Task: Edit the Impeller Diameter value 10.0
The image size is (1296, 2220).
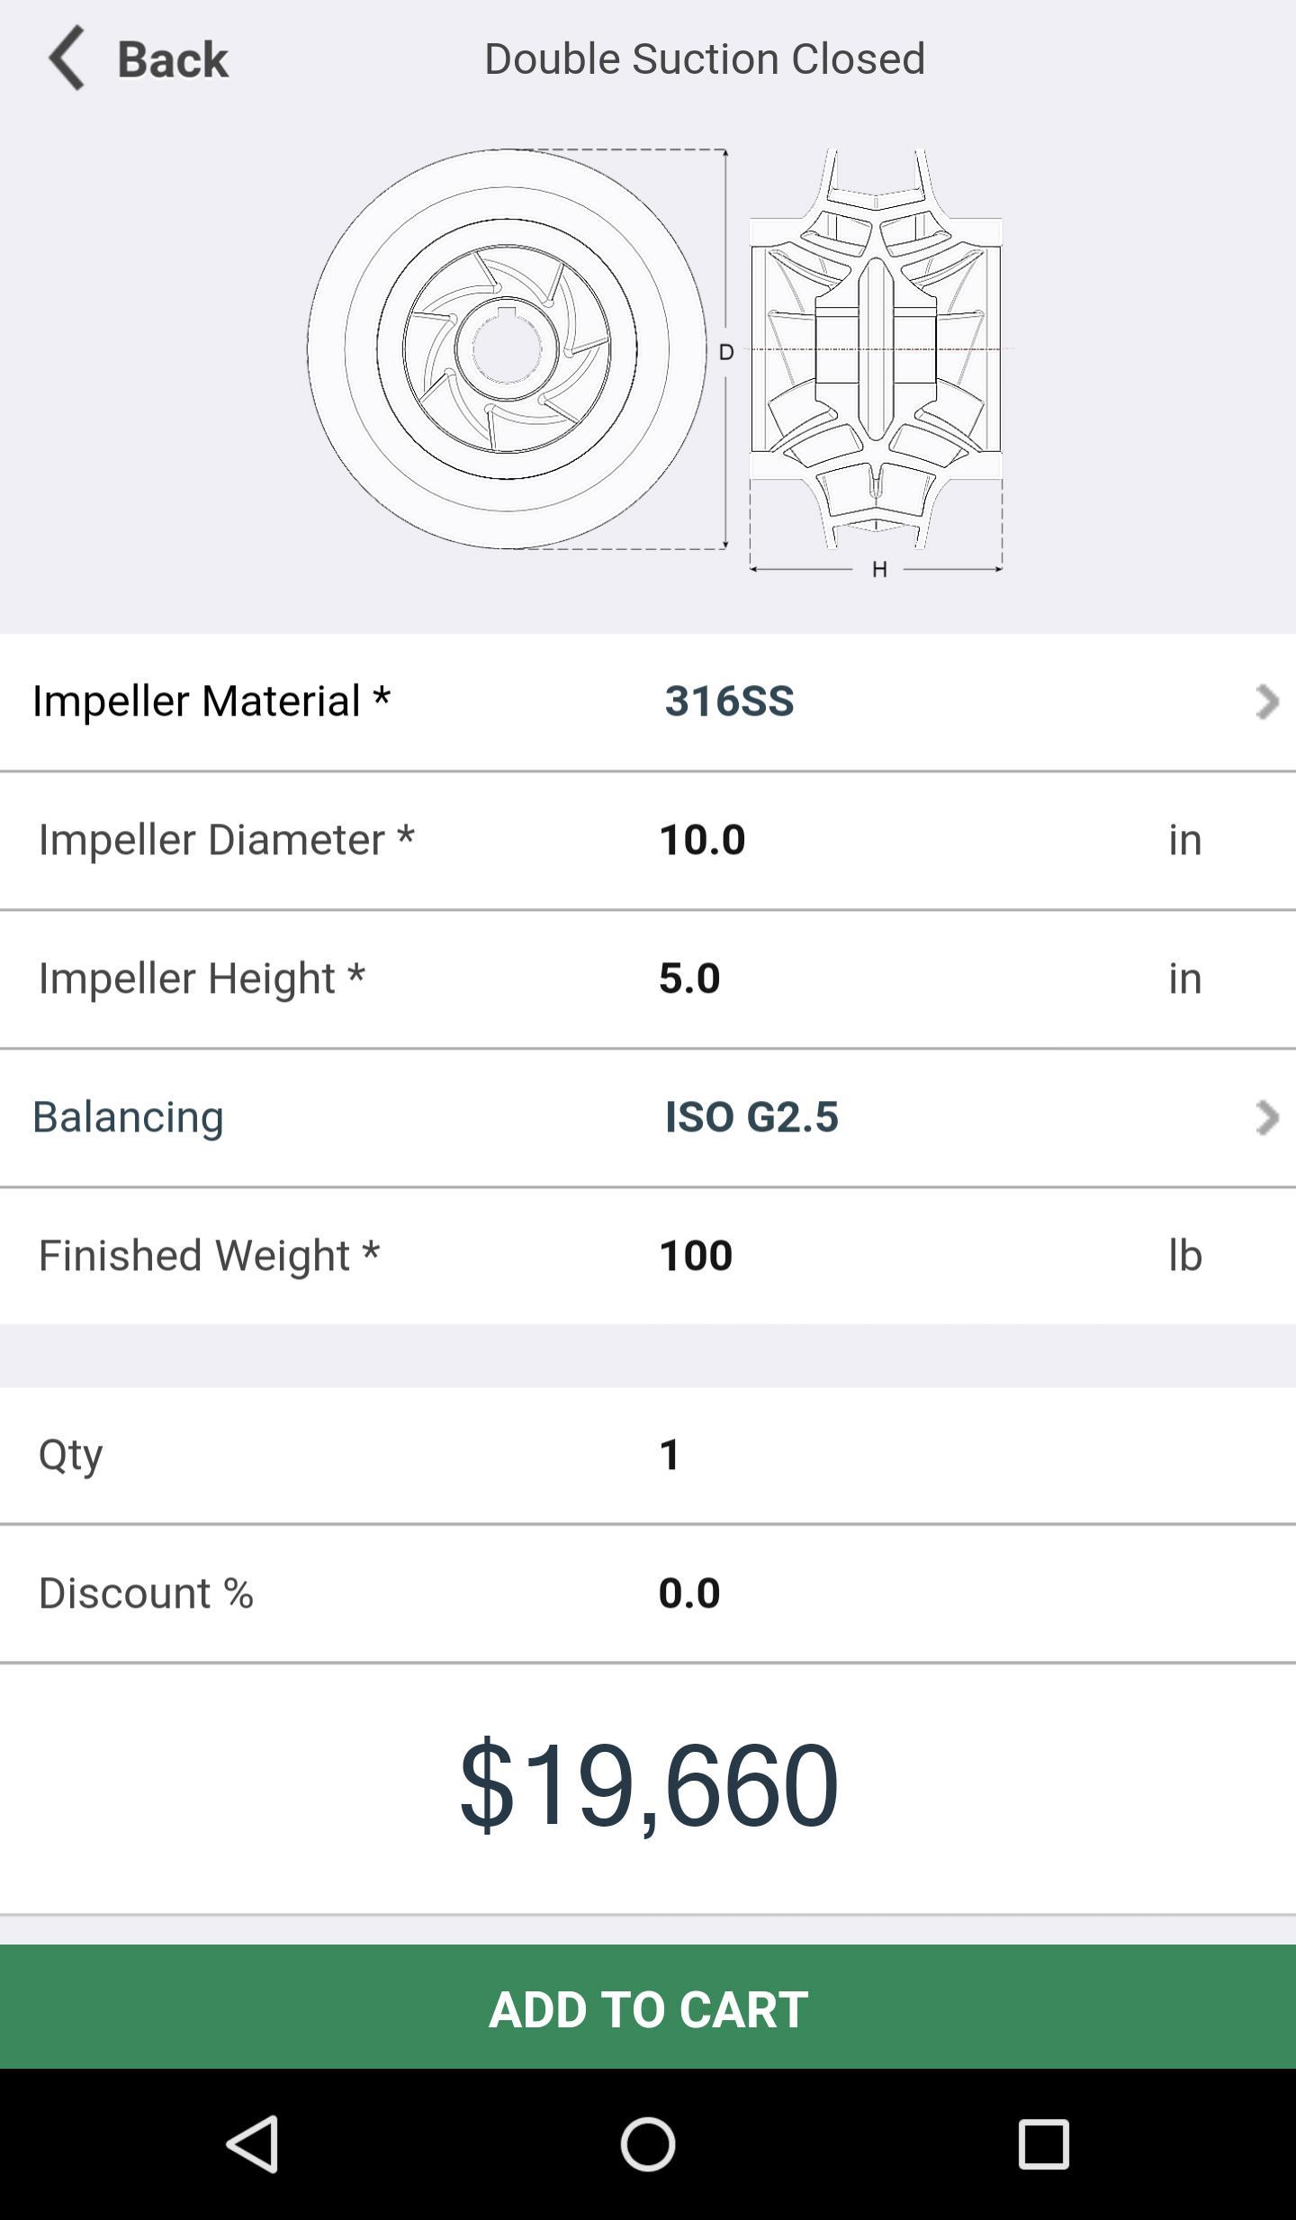Action: point(702,840)
